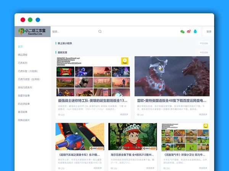Click the 小二胡工作室 site logo
This screenshot has height=171, width=229.
click(32, 32)
